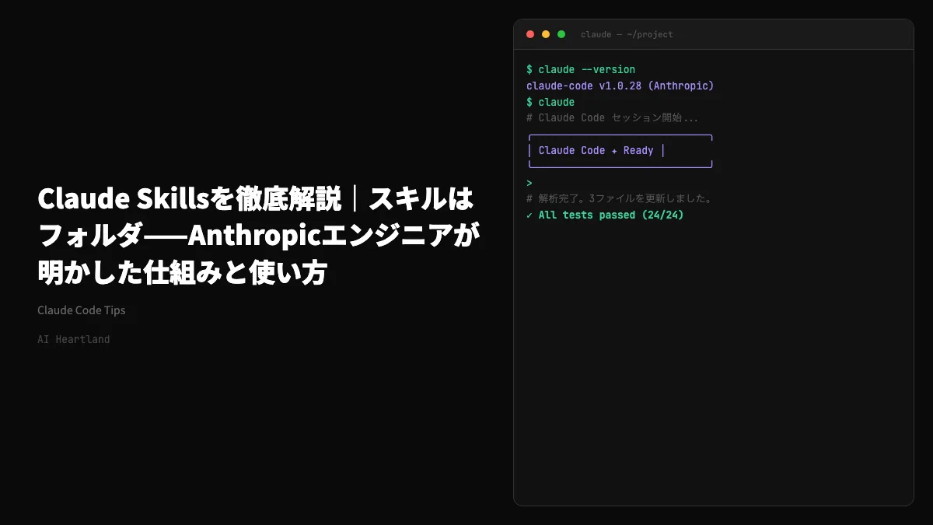Click the checkmark before "All tests passed"
Screen dimensions: 933x525
point(529,215)
